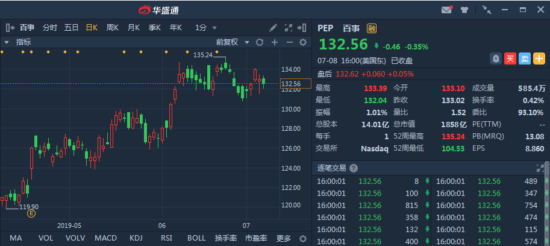The image size is (550, 246).
Task: Click the red Buy (买) button
Action: [510, 58]
